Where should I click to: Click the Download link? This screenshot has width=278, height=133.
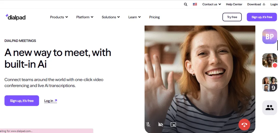coord(254,4)
